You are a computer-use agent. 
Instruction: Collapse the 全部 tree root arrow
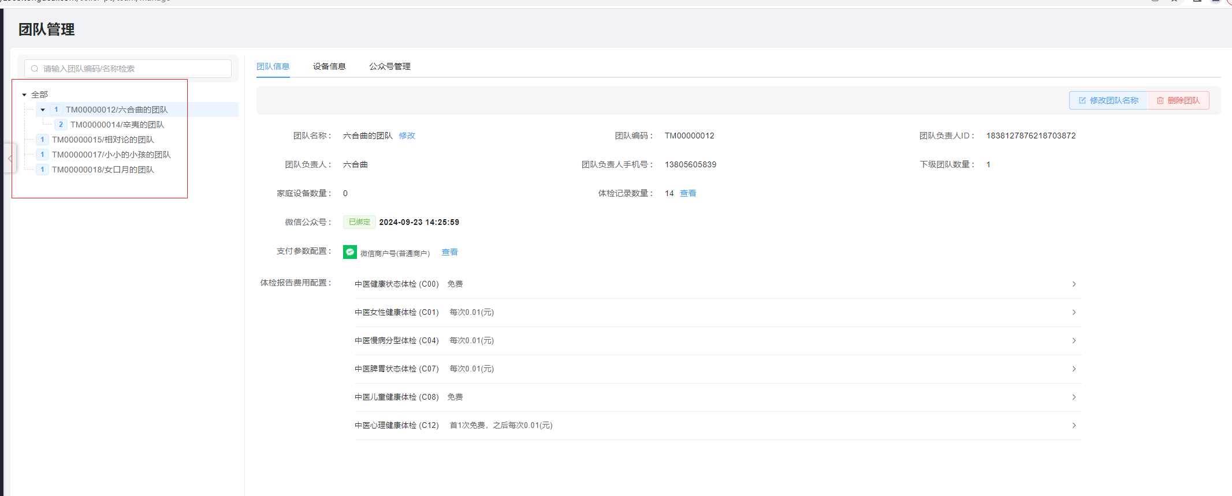click(x=24, y=95)
